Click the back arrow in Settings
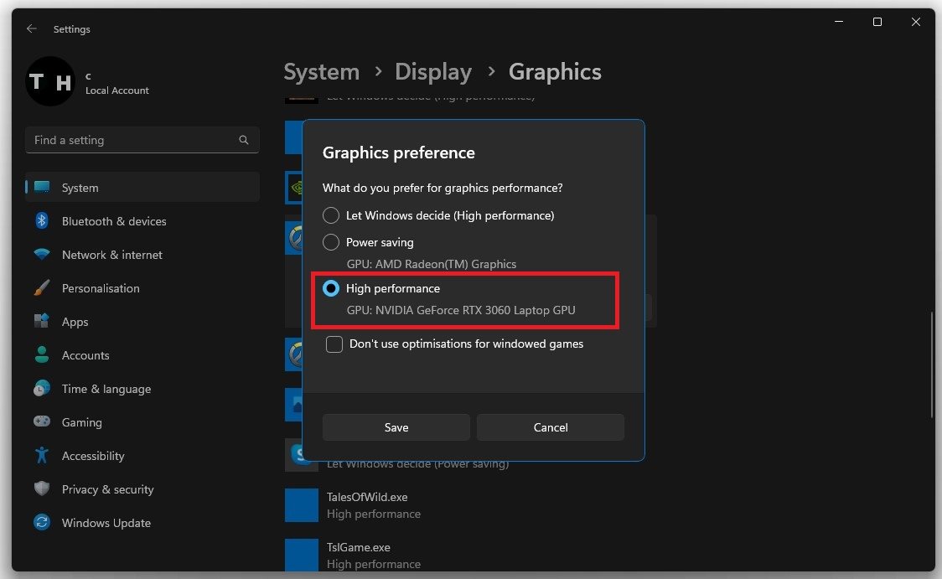 click(32, 28)
